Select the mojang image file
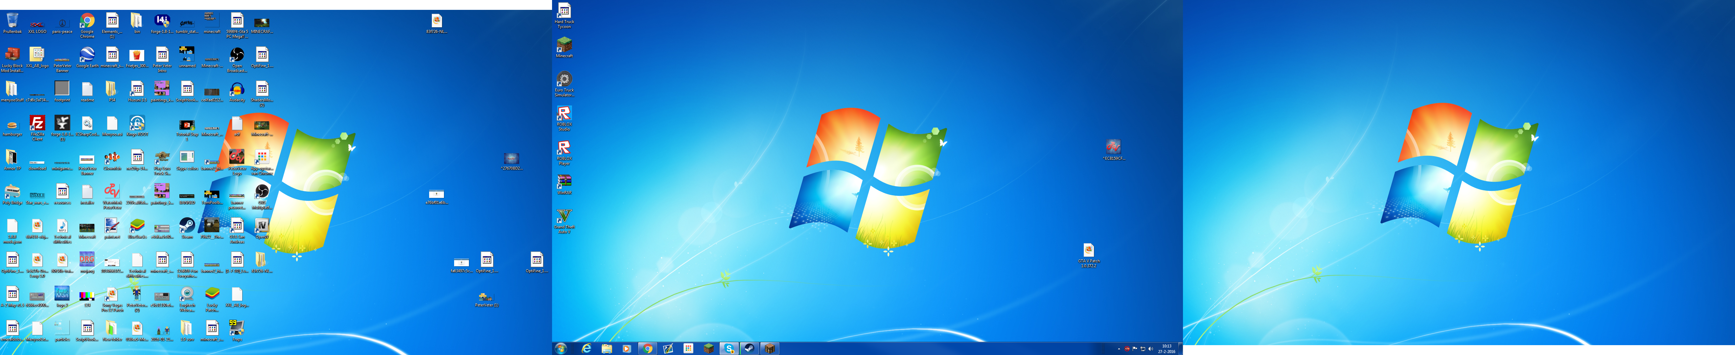This screenshot has width=1735, height=355. (87, 263)
